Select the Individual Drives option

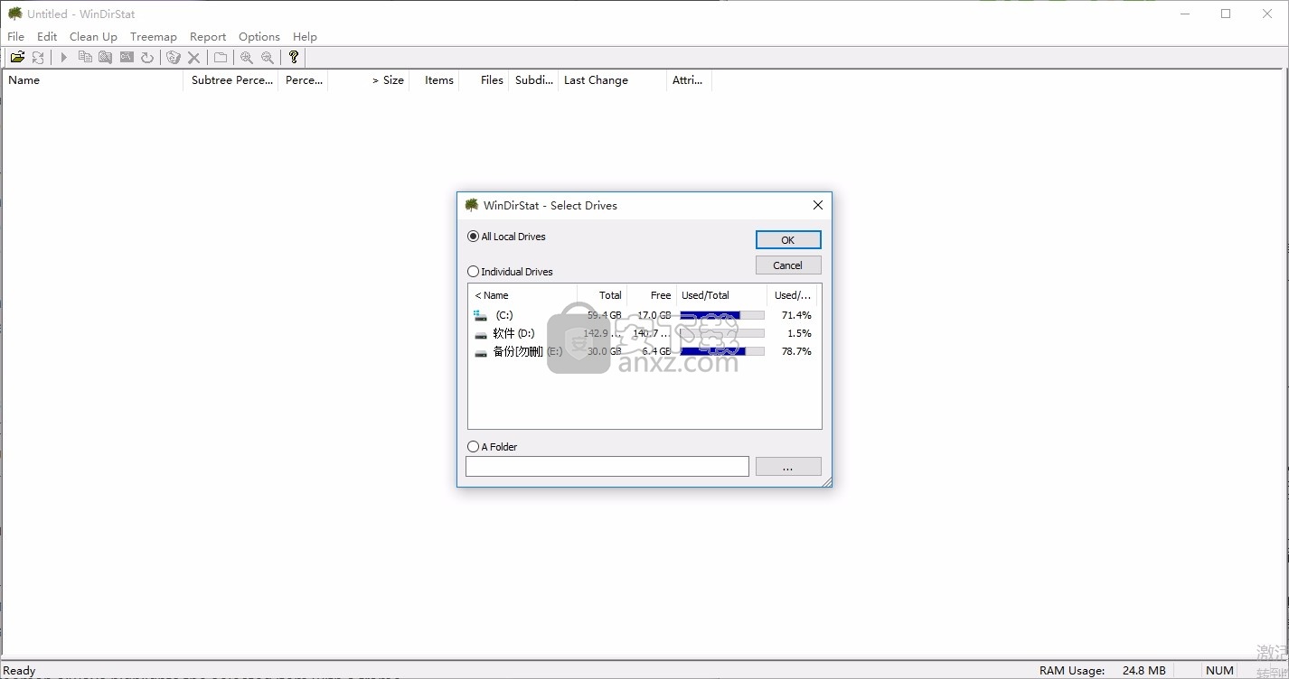pos(510,272)
